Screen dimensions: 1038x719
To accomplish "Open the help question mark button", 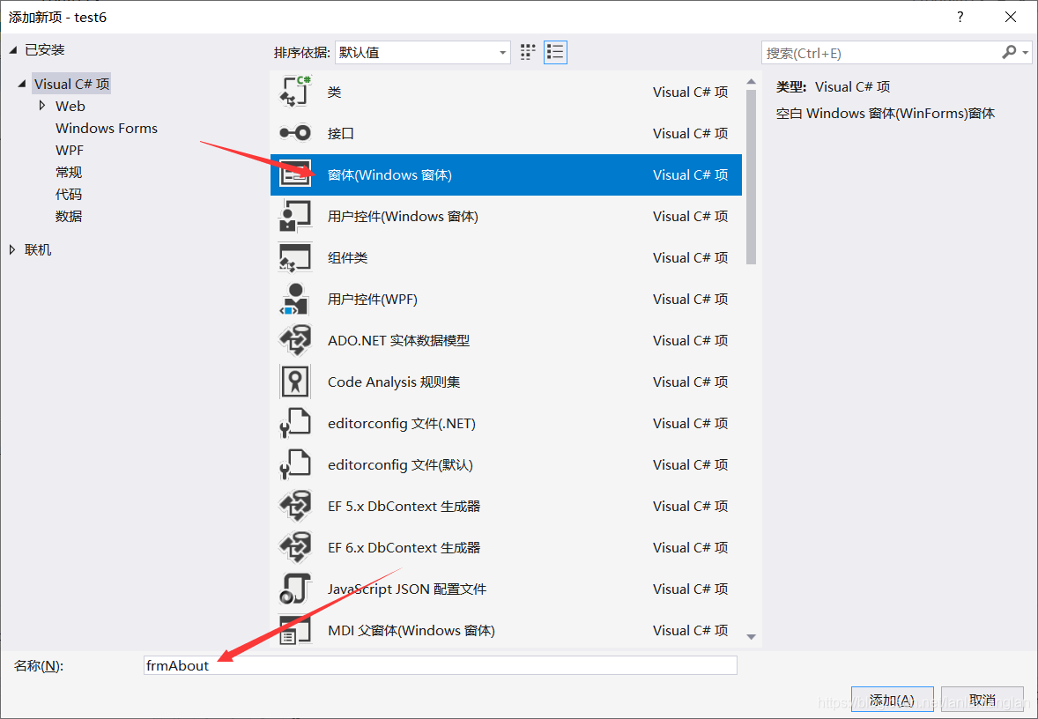I will [960, 18].
